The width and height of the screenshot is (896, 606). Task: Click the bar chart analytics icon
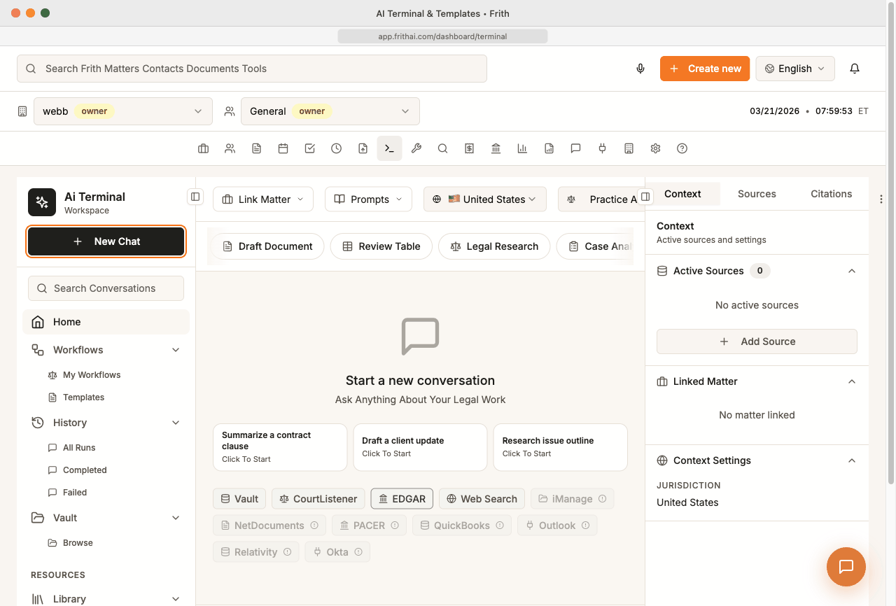[x=522, y=148]
